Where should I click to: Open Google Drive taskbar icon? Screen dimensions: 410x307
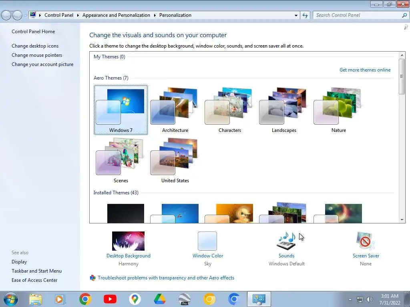[160, 299]
